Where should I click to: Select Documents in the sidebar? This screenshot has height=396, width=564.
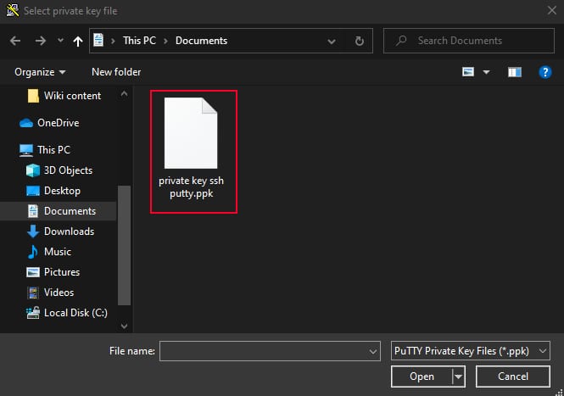point(61,211)
